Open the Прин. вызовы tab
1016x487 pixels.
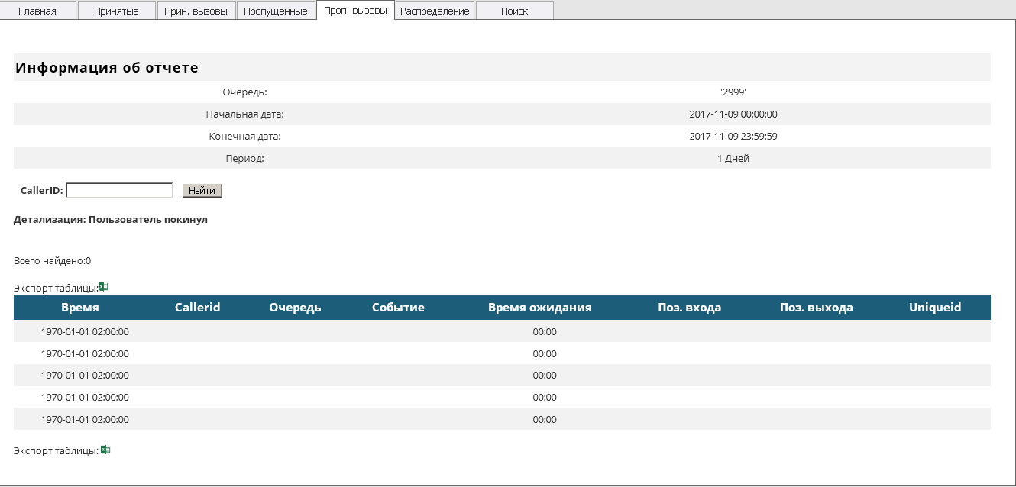click(196, 11)
